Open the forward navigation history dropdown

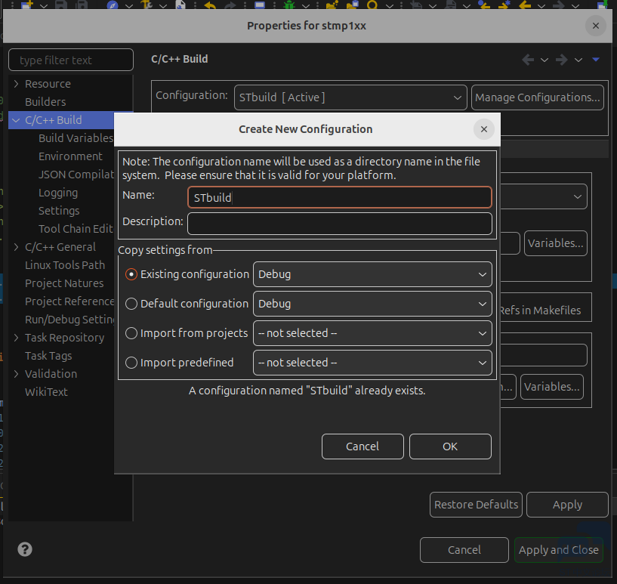coord(578,60)
